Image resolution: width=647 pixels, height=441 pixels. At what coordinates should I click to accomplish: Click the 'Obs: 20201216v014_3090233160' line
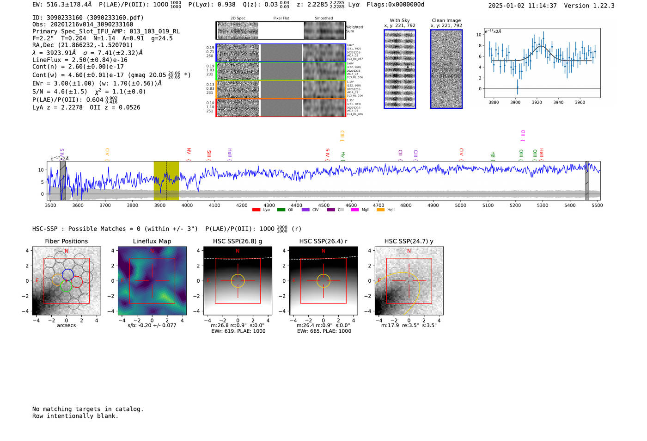coord(83,25)
